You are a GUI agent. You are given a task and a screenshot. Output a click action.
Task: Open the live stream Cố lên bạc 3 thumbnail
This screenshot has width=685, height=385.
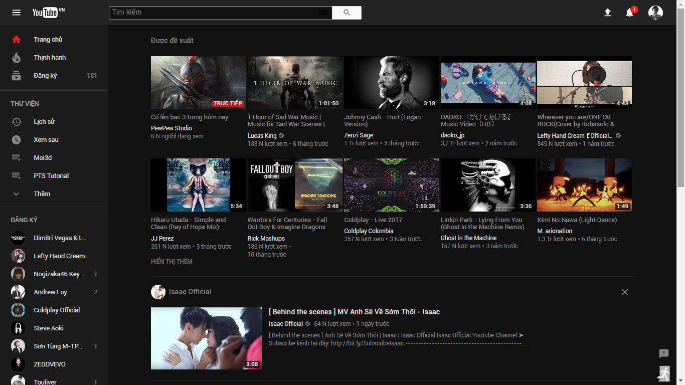pyautogui.click(x=198, y=83)
